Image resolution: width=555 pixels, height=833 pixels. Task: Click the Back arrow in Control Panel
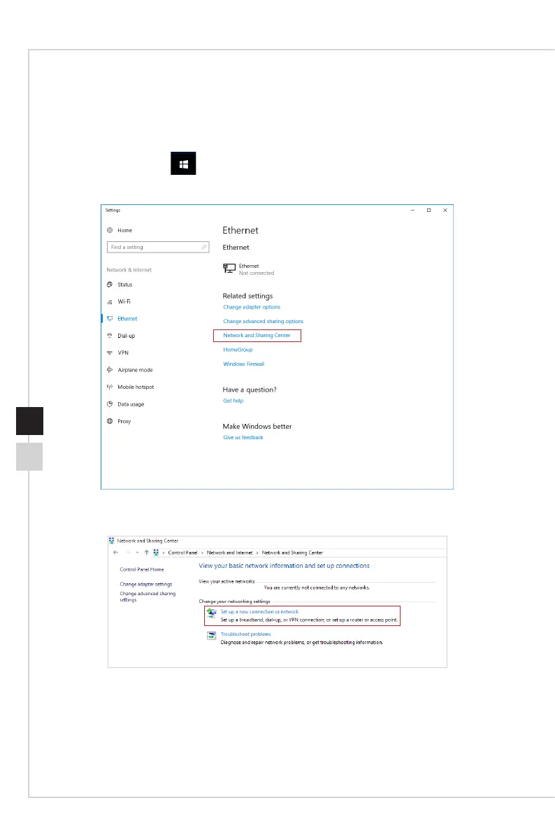(116, 553)
